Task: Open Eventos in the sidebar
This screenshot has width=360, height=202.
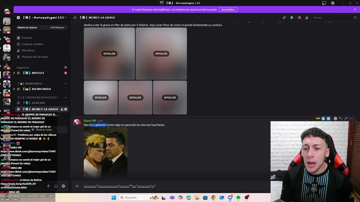Action: [42, 38]
